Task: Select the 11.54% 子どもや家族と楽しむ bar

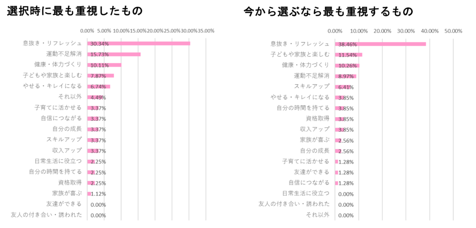Action: pos(349,55)
